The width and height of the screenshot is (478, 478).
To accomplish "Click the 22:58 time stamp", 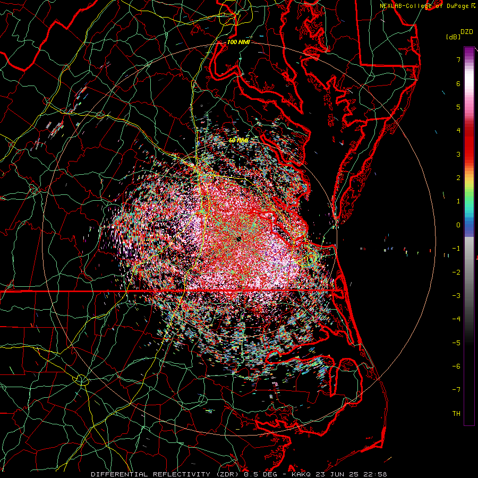I will click(377, 474).
